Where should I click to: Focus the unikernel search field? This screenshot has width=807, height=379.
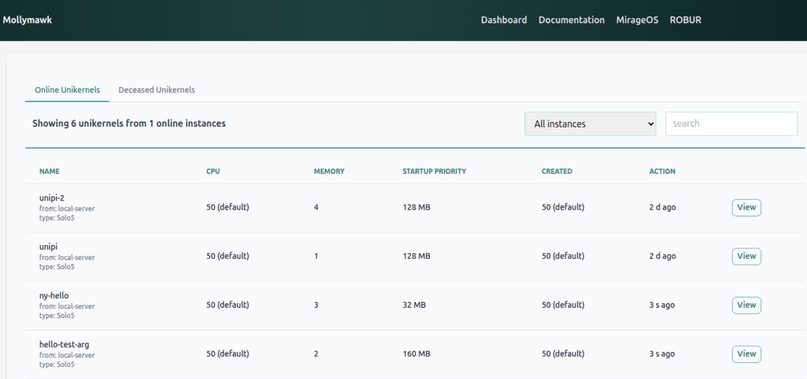[731, 123]
